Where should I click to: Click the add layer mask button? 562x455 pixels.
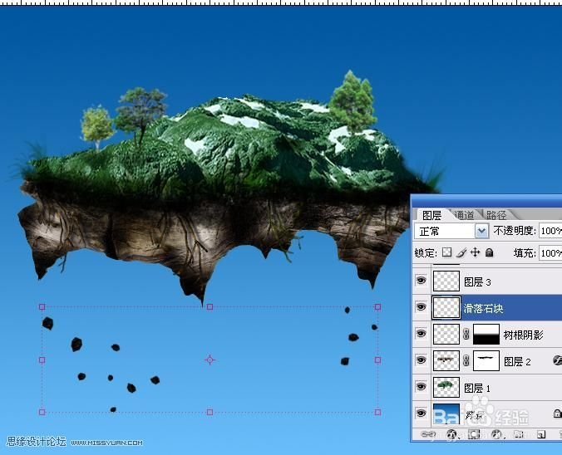[474, 434]
